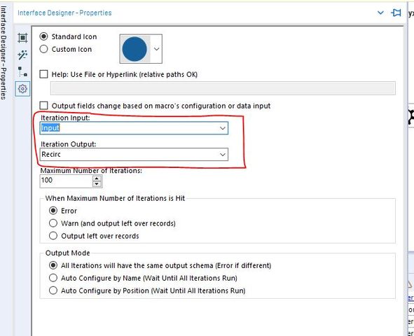Expand the Iteration Output dropdown arrow

[x=223, y=155]
